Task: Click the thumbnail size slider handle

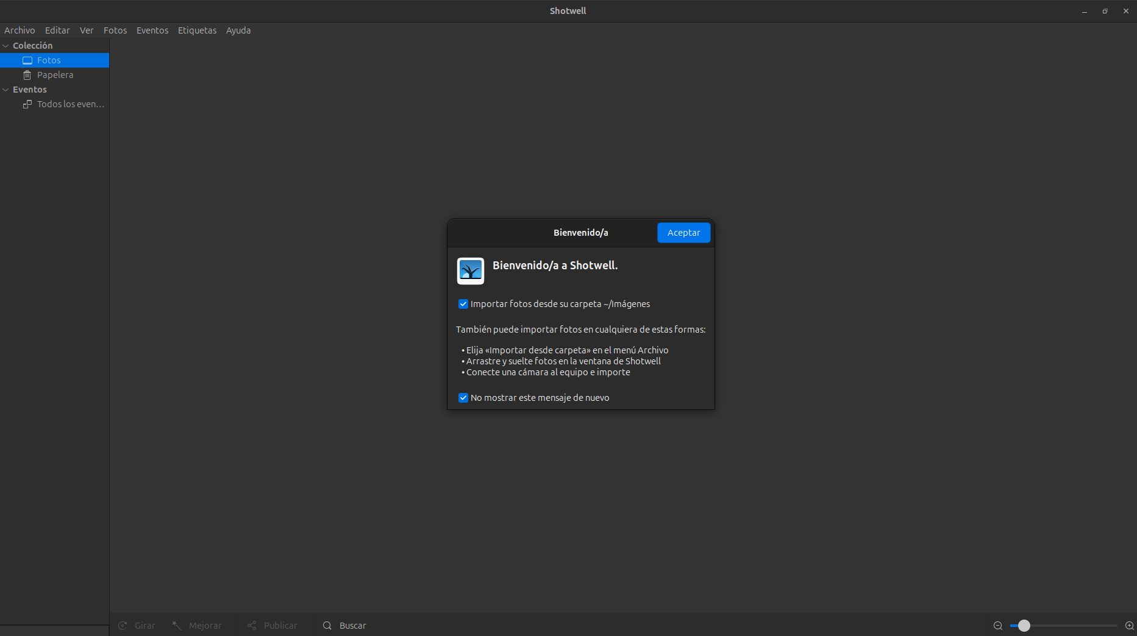Action: point(1024,626)
